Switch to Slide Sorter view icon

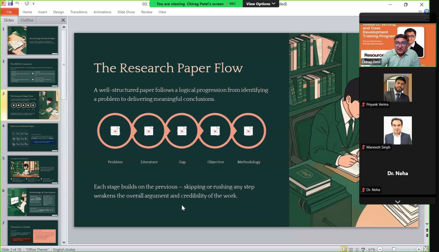click(351, 249)
